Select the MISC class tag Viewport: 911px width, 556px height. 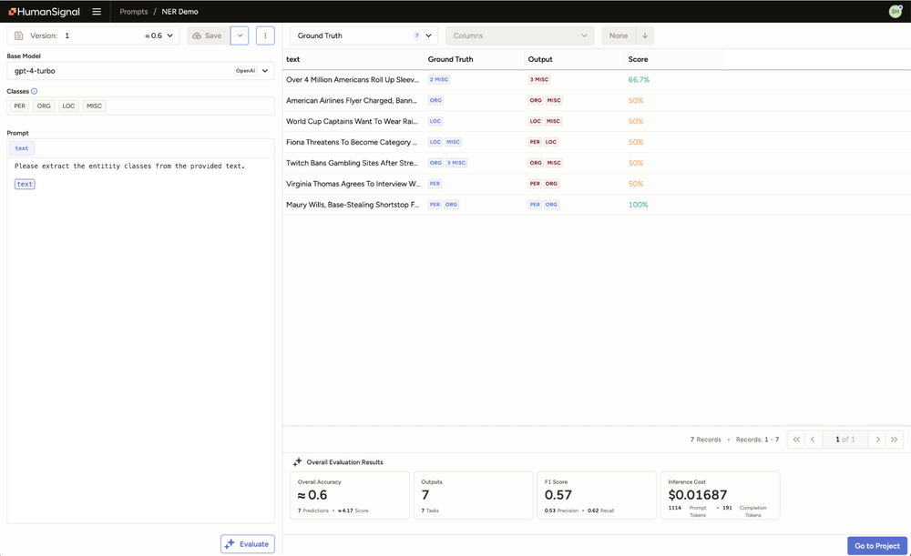point(94,106)
